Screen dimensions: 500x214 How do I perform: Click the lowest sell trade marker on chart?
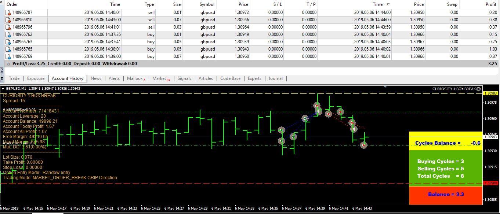pos(363,145)
